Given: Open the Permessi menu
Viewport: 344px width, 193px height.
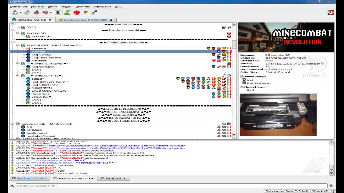Looking at the screenshot, I should point(67,6).
